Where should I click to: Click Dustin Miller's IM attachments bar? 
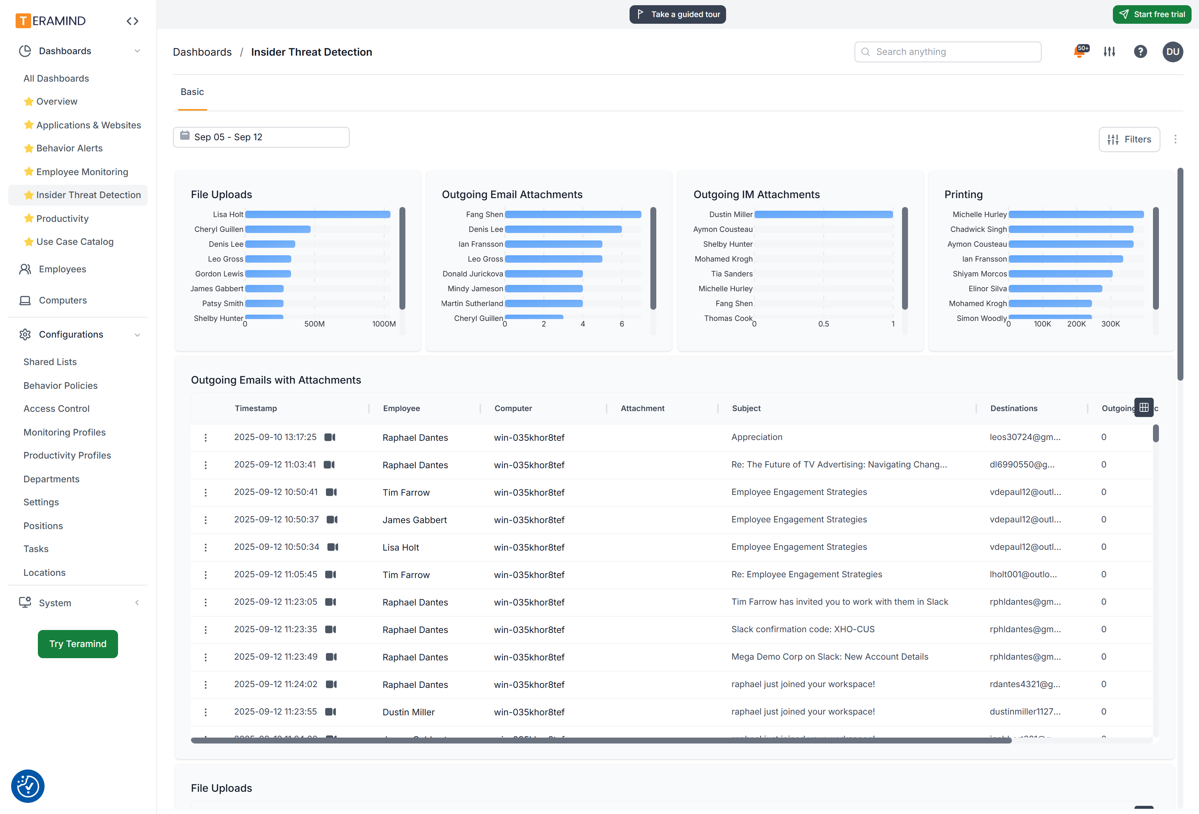(823, 214)
